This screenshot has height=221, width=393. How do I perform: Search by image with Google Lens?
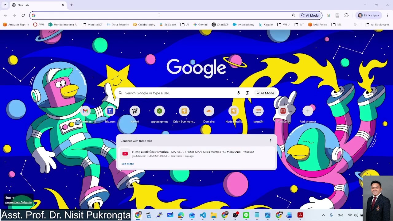247,93
